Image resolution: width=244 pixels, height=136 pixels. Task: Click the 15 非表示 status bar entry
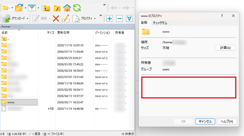pos(127,134)
